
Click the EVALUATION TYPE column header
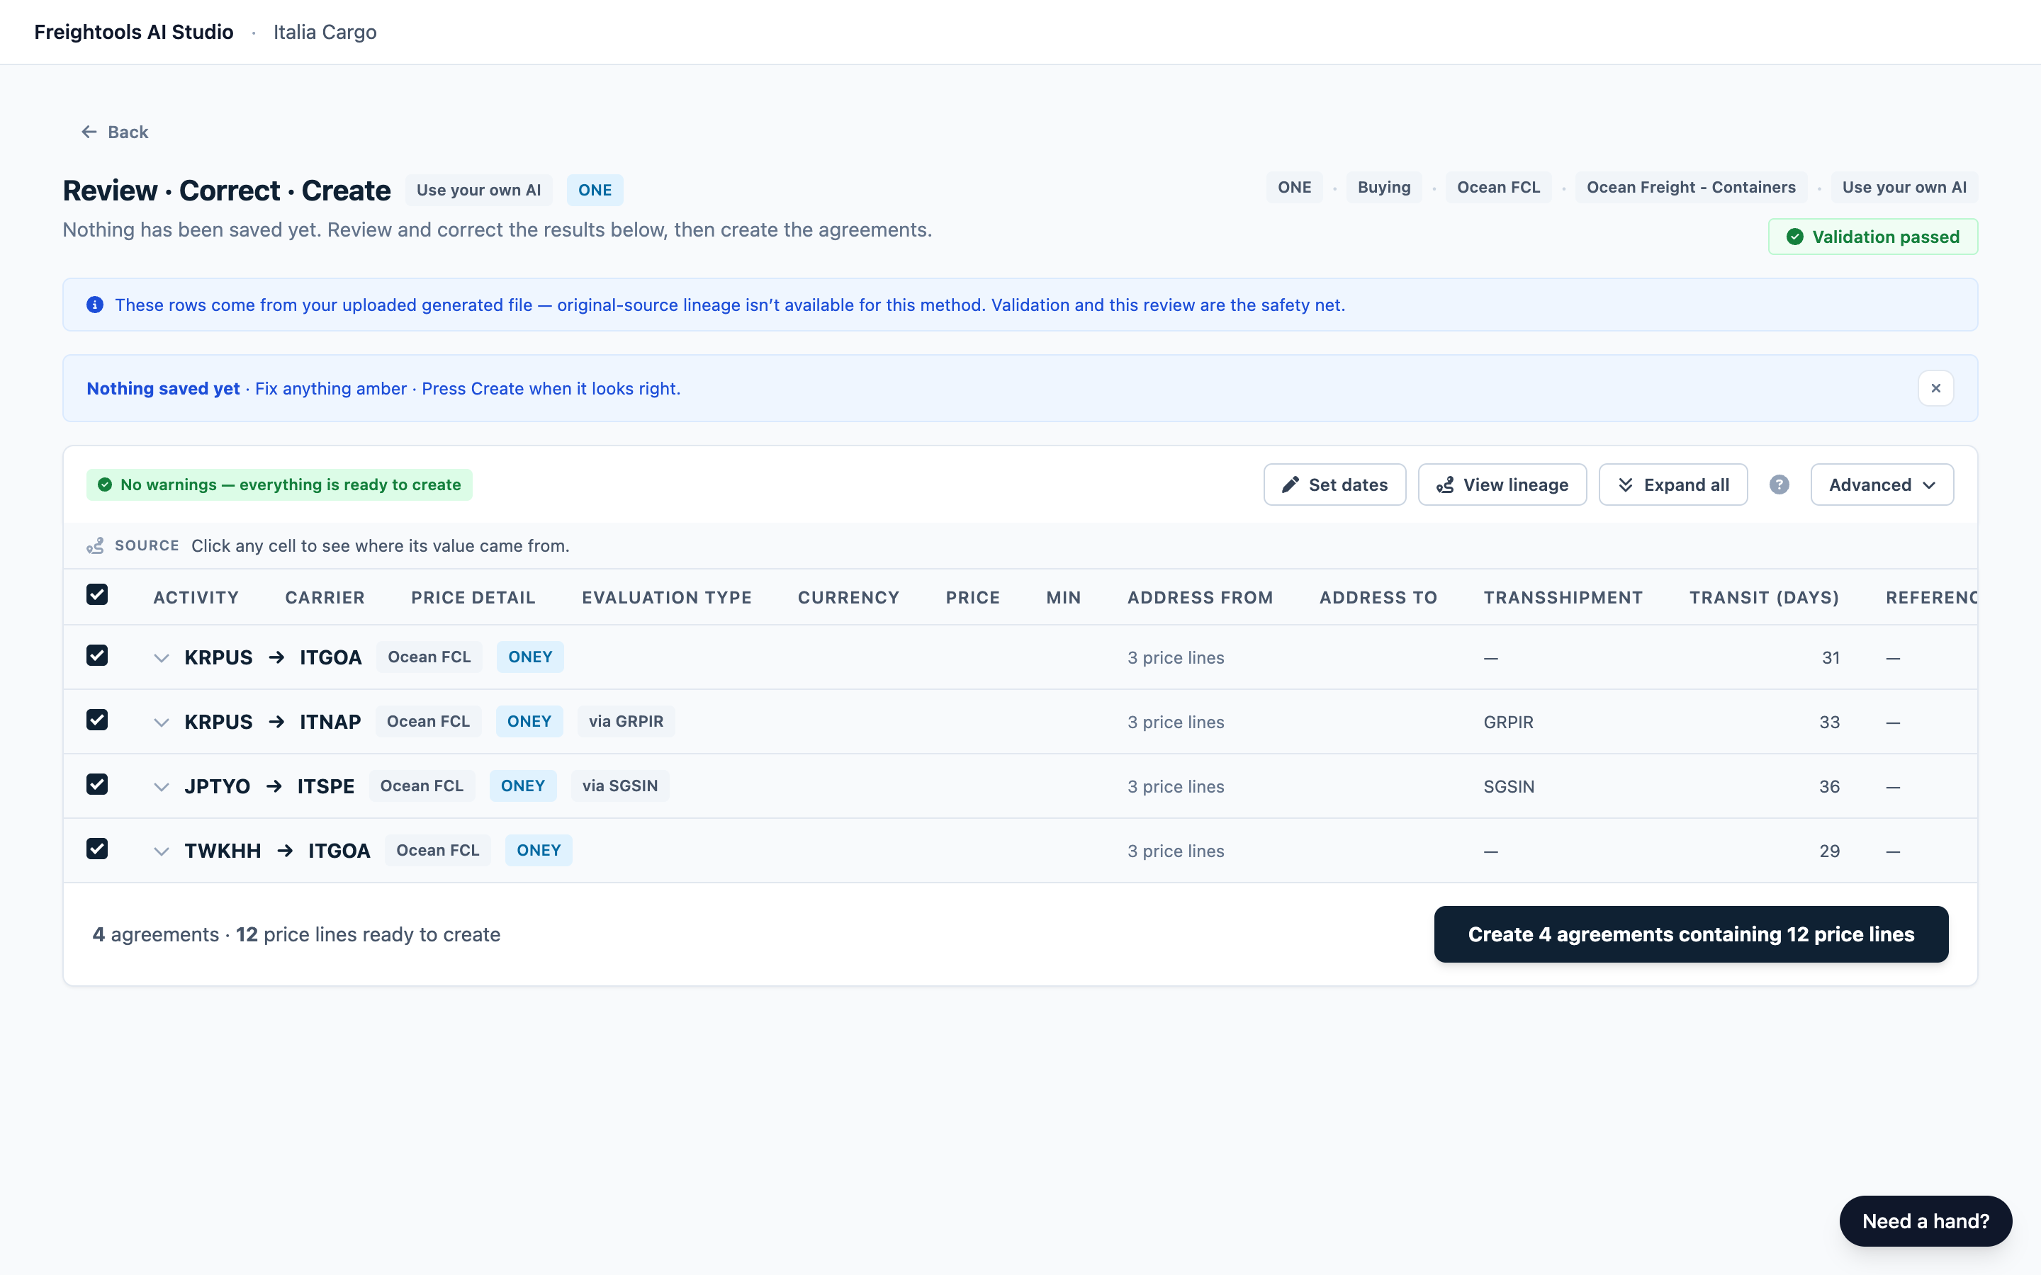coord(666,597)
